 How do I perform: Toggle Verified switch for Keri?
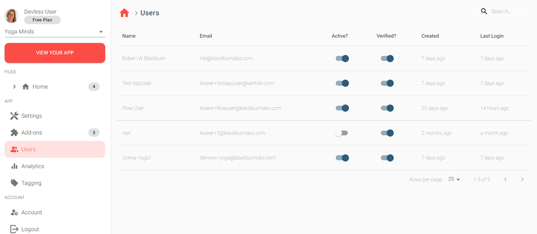click(387, 133)
